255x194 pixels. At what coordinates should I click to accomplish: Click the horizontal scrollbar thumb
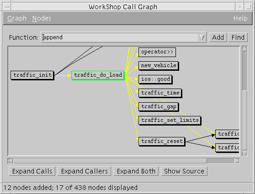110,161
